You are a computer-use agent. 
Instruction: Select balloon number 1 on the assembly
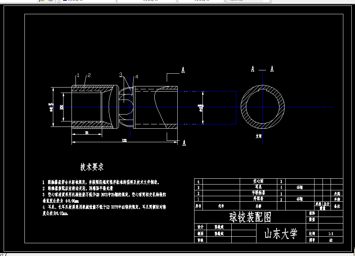tap(78, 75)
